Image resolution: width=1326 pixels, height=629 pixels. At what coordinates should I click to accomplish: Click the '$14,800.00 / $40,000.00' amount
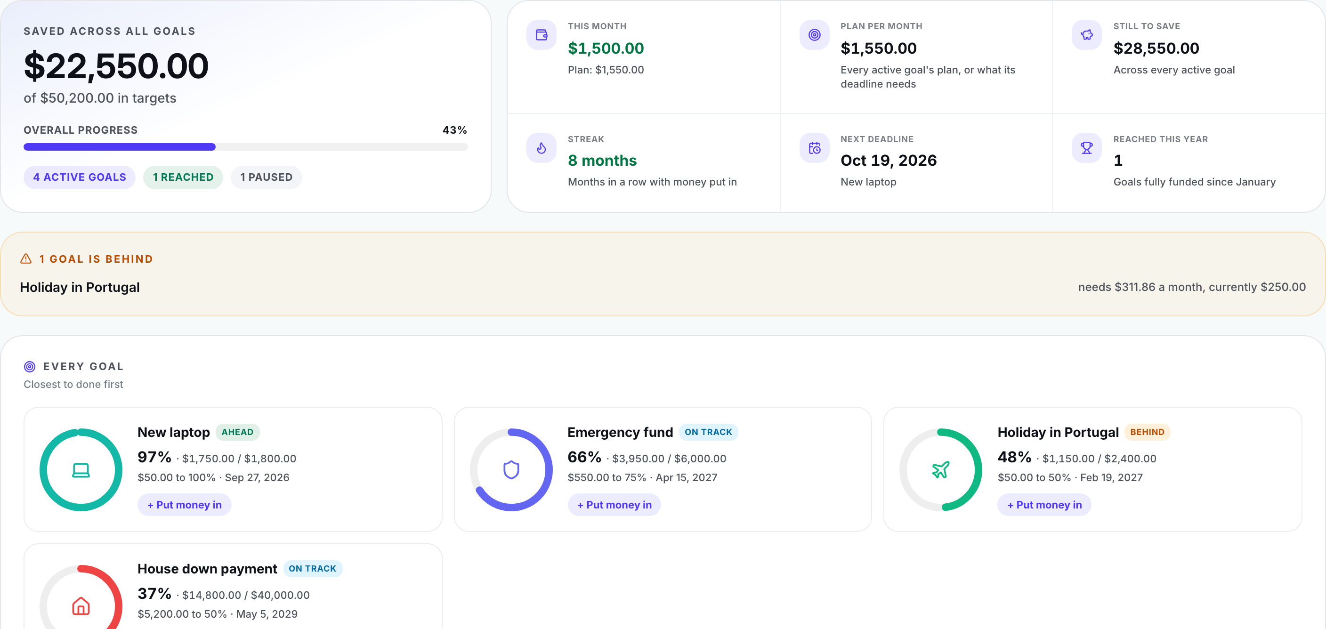point(246,595)
